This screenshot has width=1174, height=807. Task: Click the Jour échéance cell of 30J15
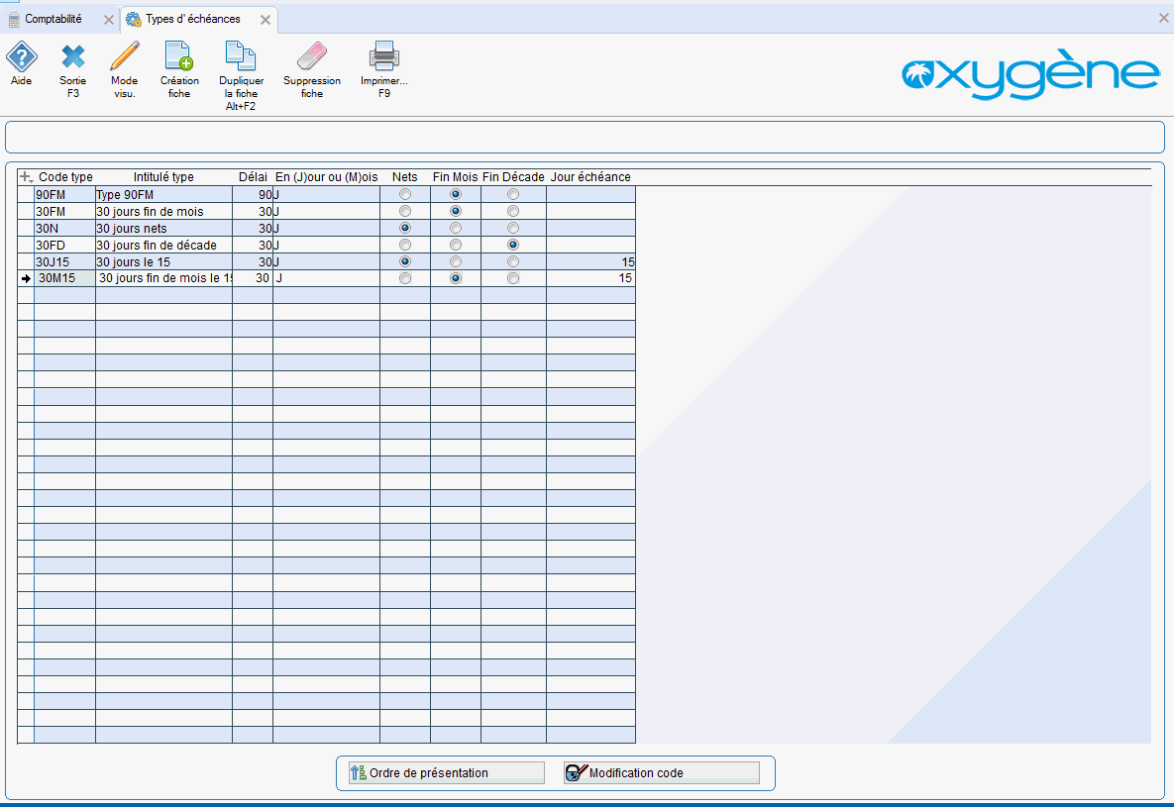589,262
